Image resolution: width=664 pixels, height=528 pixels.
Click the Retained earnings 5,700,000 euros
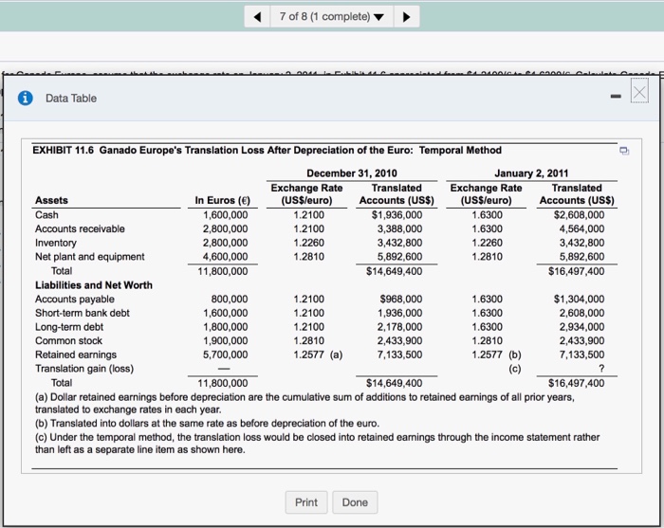(x=225, y=355)
